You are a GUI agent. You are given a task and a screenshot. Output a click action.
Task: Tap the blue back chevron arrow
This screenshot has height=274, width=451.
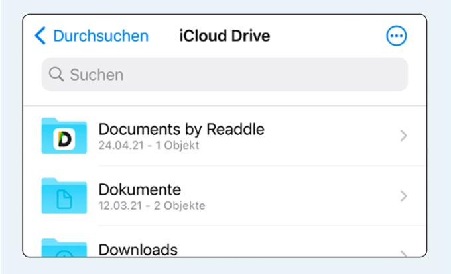click(x=40, y=36)
